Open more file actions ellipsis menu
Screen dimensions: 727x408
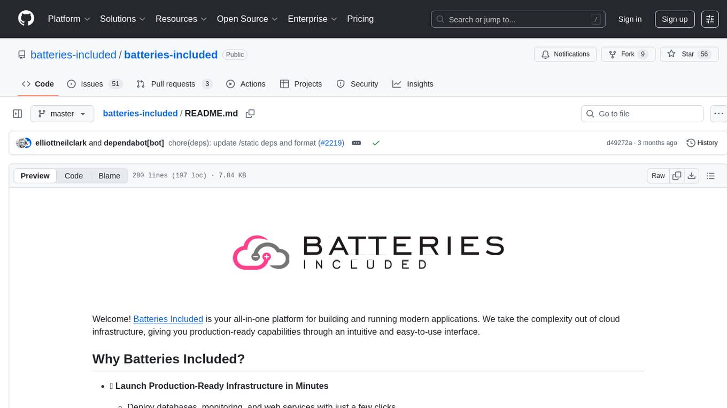tap(718, 114)
